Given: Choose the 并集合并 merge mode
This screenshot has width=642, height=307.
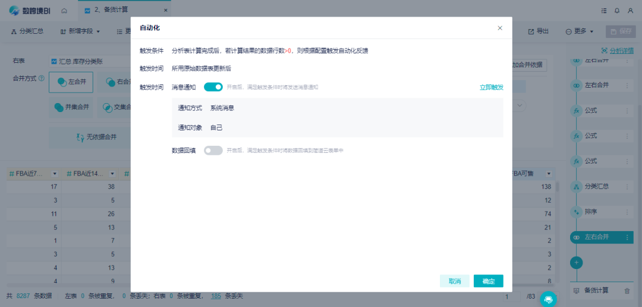Looking at the screenshot, I should [x=71, y=107].
